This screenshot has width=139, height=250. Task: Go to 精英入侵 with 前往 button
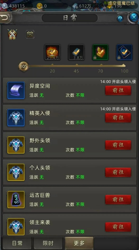tap(118, 118)
